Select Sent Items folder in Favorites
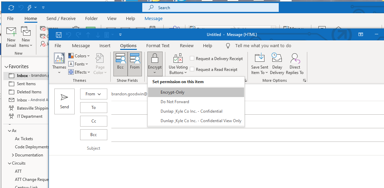This screenshot has width=384, height=188. (26, 84)
